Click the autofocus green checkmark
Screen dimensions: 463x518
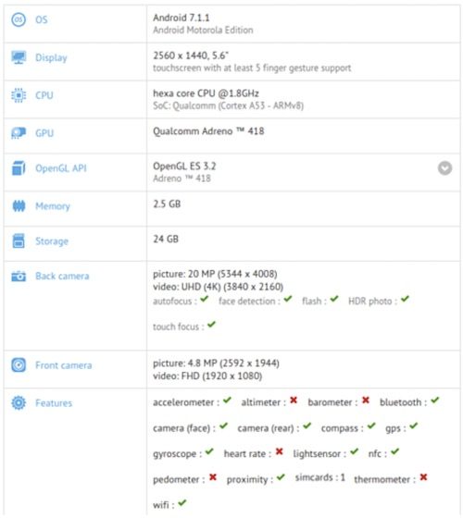[x=205, y=299]
